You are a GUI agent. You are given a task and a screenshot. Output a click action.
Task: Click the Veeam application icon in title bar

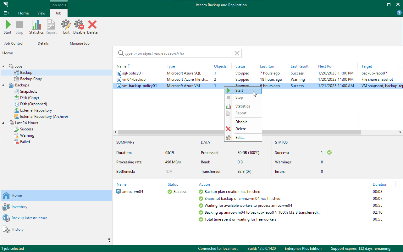[5, 5]
